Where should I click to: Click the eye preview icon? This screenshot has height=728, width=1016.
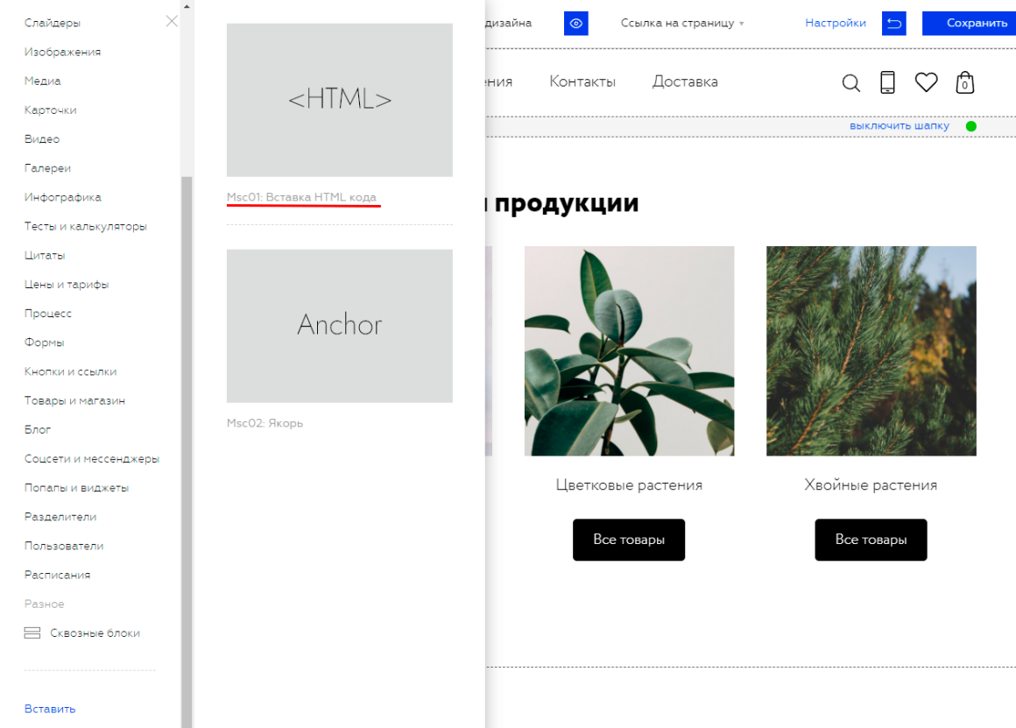click(x=575, y=24)
